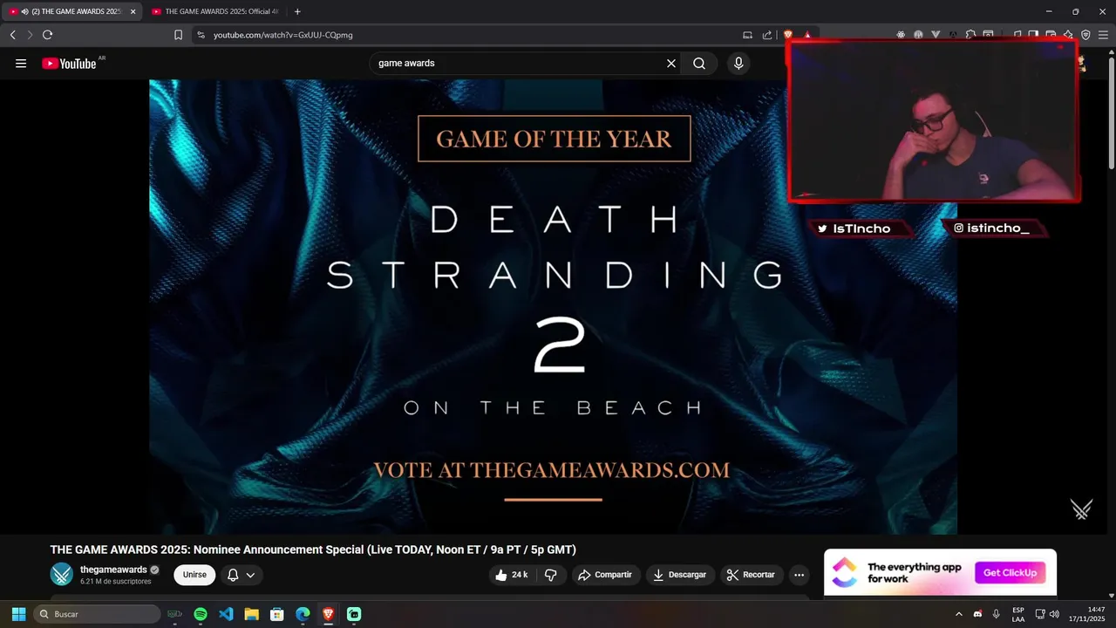Close the first Game Awards tab

point(133,11)
